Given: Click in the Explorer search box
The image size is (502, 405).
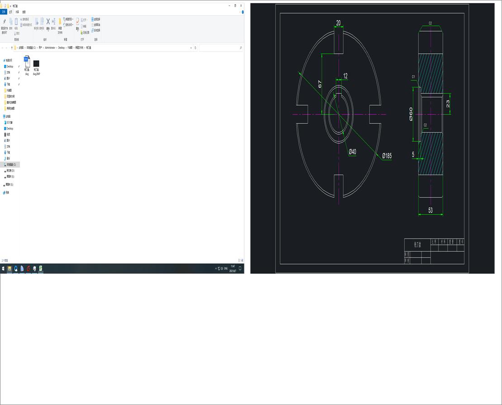Looking at the screenshot, I should [221, 47].
